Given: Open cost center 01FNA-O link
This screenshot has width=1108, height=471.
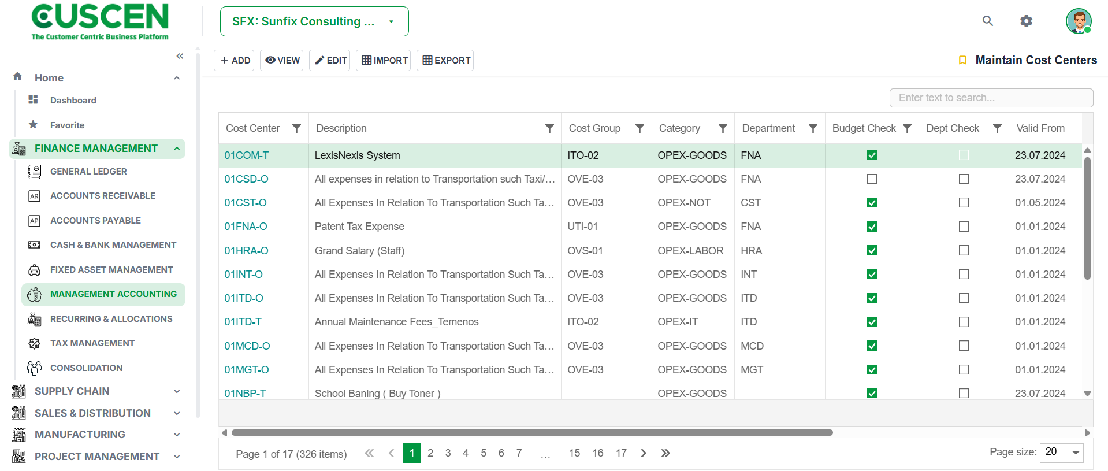Looking at the screenshot, I should click(246, 227).
